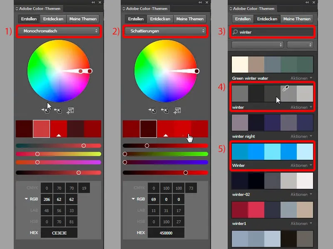The height and width of the screenshot is (249, 333).
Task: Open Aktionen menu for blue Winter theme
Action: 301,165
